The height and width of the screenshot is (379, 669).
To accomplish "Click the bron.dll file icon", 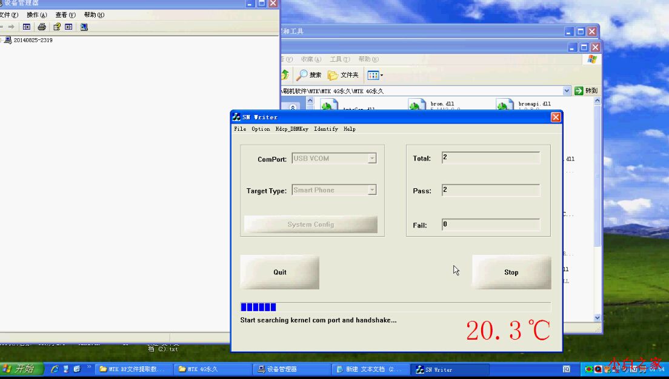I will (x=417, y=104).
